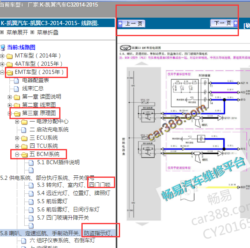Viewport: 250px width, 248px height.
Task: Expand 第二章 线束图 tree node
Action: pos(10,105)
